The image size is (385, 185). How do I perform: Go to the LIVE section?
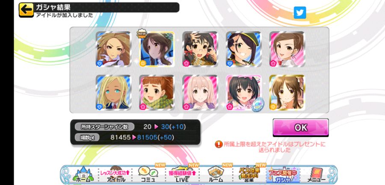point(182,174)
